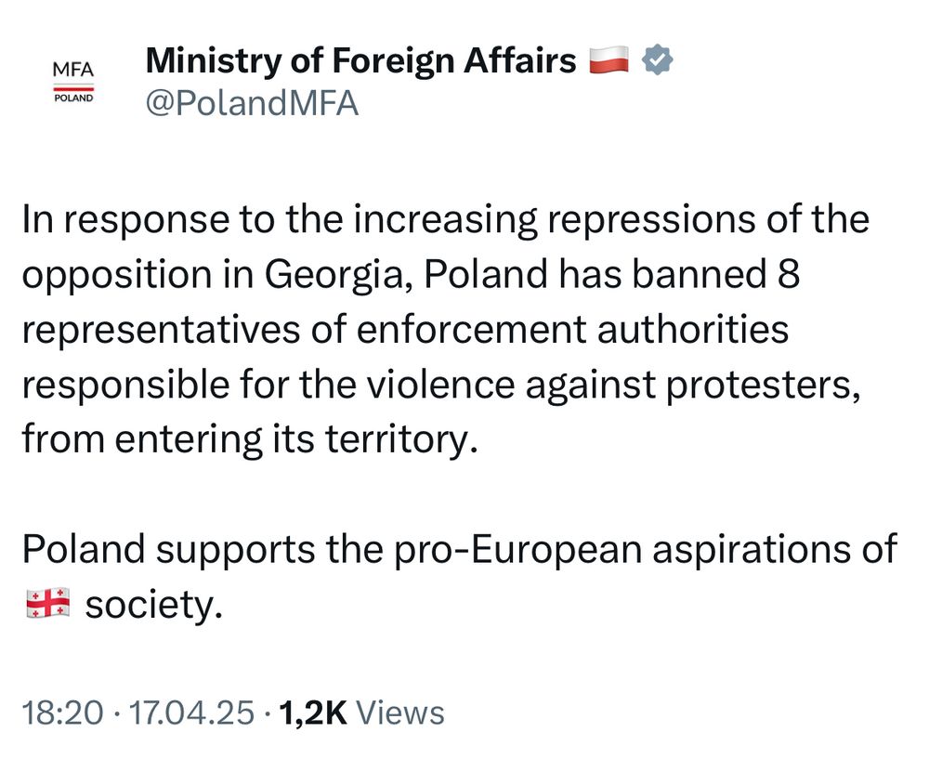This screenshot has width=929, height=758.
Task: Click the 17.04.25 post date
Action: point(191,712)
